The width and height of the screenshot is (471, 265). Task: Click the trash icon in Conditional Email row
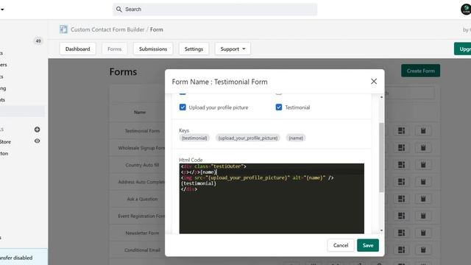click(423, 250)
